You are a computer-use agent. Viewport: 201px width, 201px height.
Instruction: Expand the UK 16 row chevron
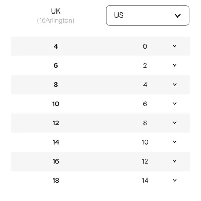[175, 161]
